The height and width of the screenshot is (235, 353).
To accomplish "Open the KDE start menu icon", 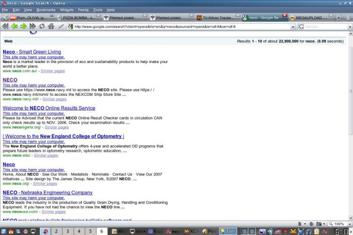I will click(4, 231).
